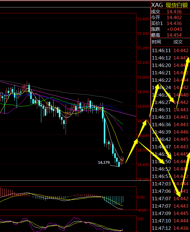The image size is (190, 232).
Task: Click the 15.000 price axis label
Action: 143,77
